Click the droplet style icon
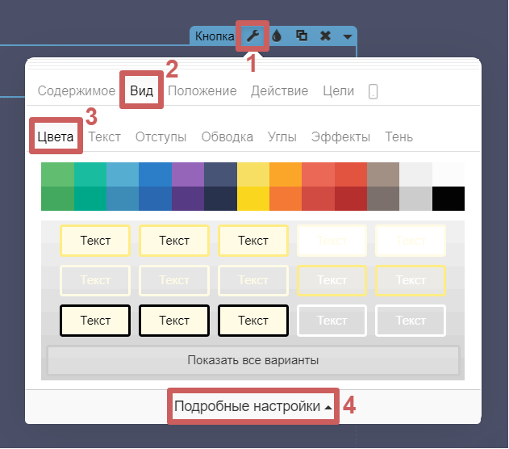Image resolution: width=509 pixels, height=449 pixels. (x=277, y=36)
